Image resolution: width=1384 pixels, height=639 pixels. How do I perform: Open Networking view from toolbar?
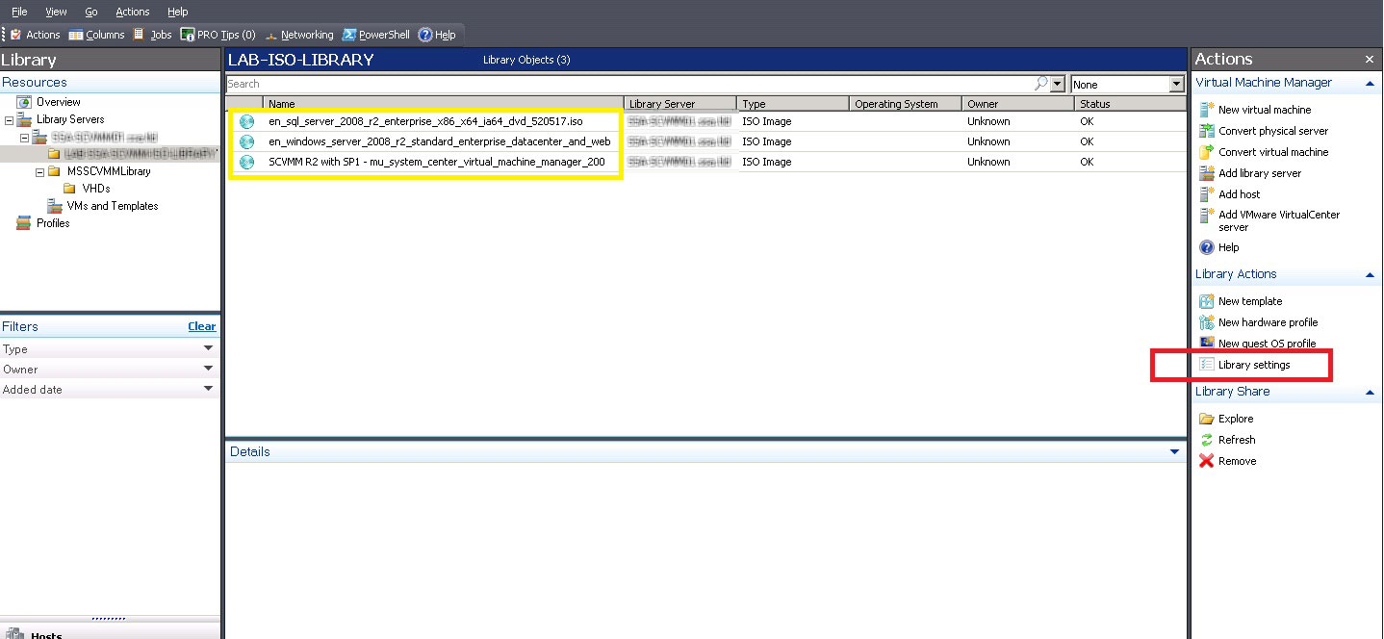click(x=298, y=35)
